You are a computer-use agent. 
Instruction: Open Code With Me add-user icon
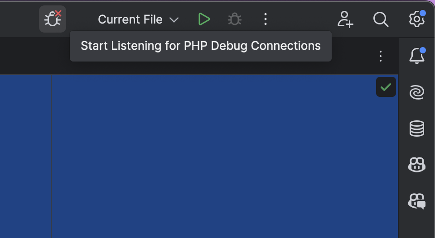345,19
